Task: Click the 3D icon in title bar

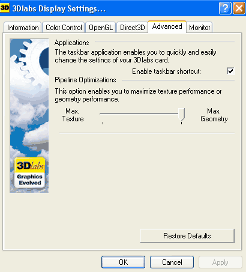Action: pos(5,8)
